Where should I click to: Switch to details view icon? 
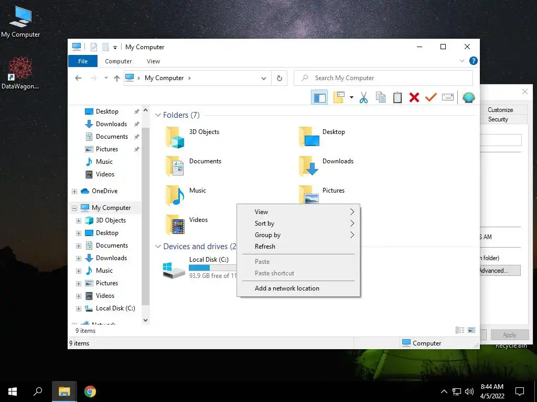pos(459,330)
